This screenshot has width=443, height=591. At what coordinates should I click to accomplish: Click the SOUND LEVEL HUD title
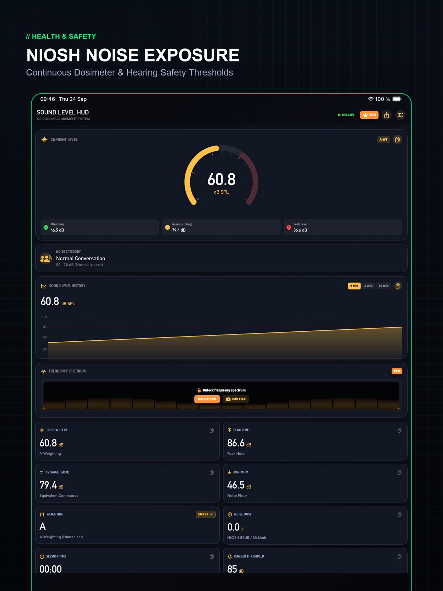(63, 112)
